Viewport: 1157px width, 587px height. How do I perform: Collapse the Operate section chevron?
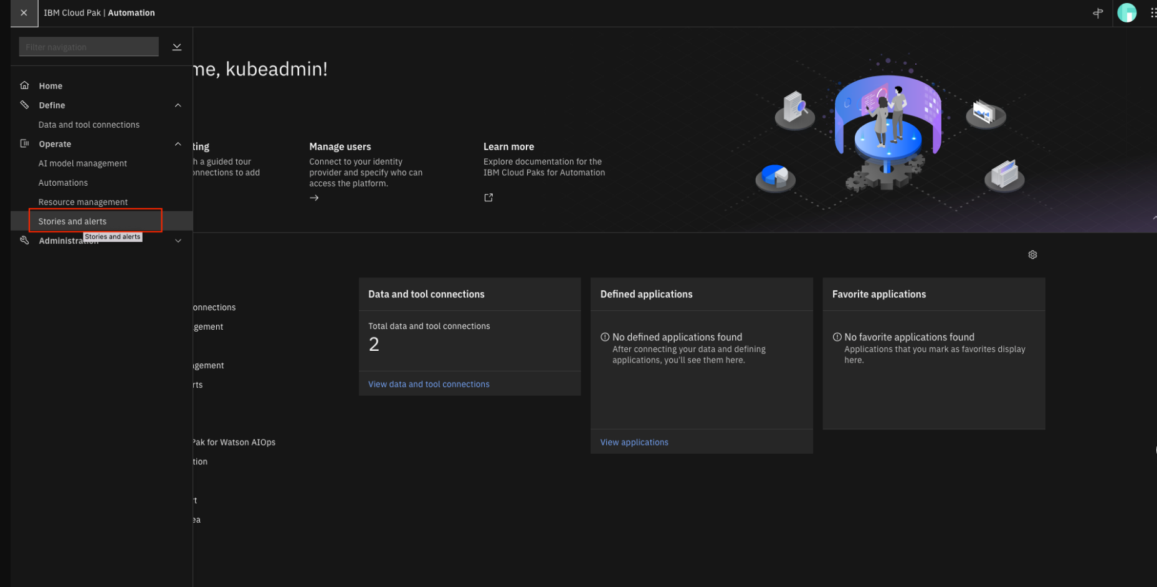coord(178,144)
